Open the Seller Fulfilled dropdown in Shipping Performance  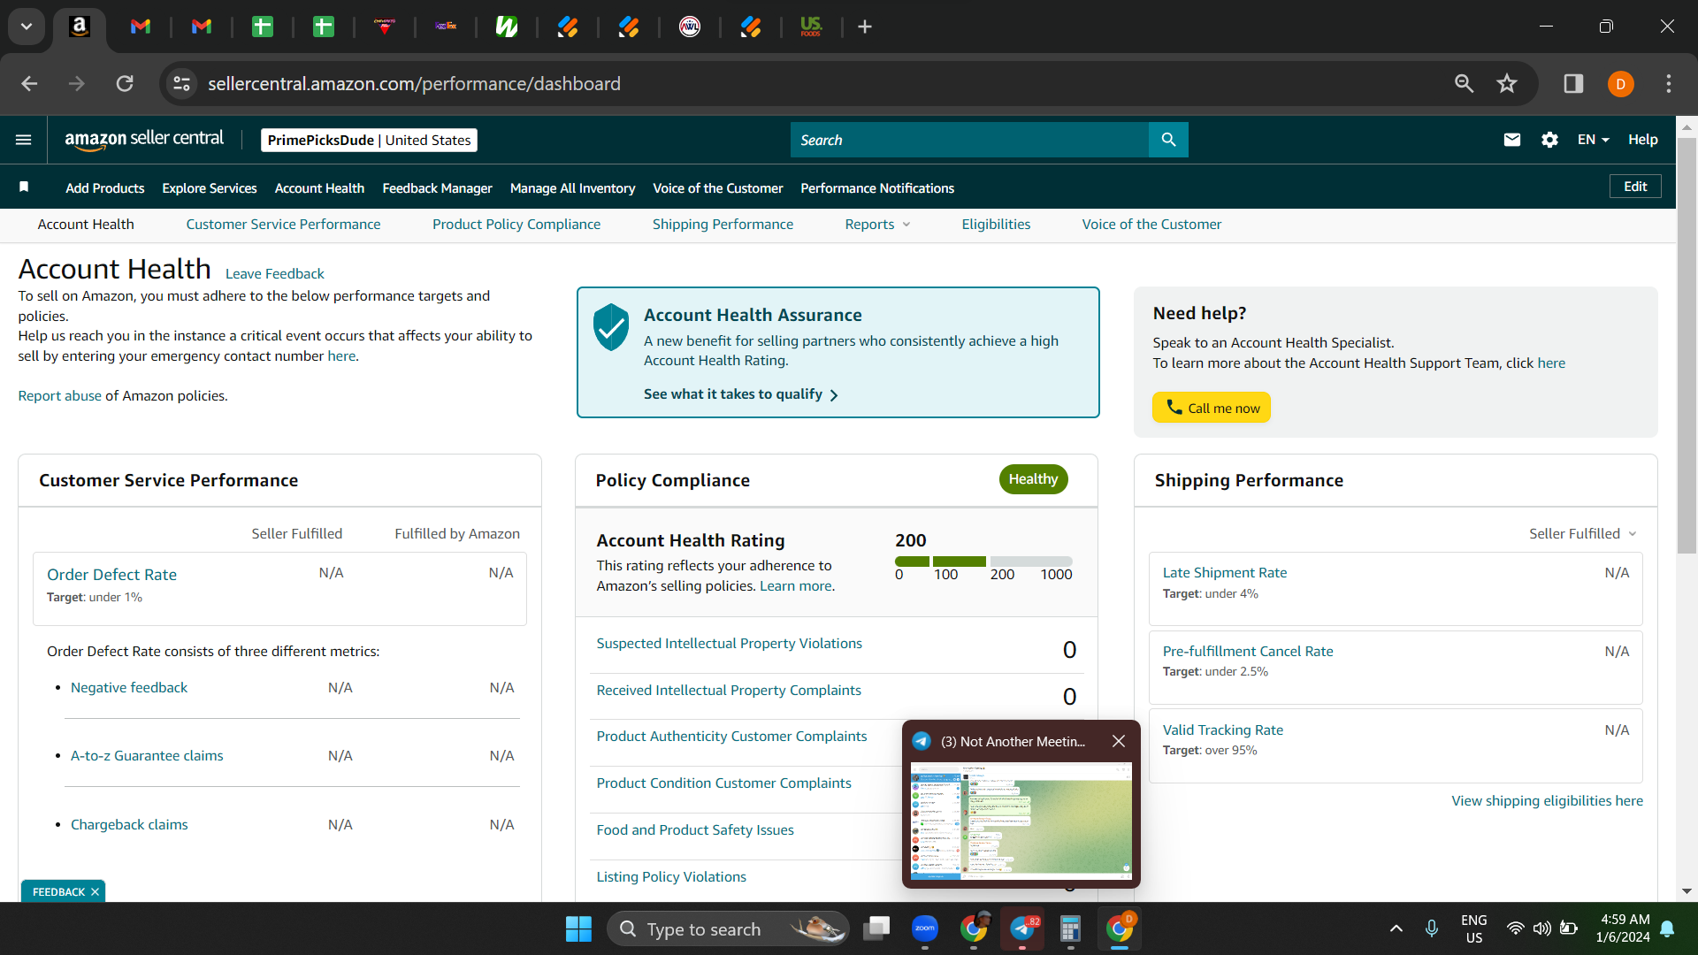[x=1583, y=533]
